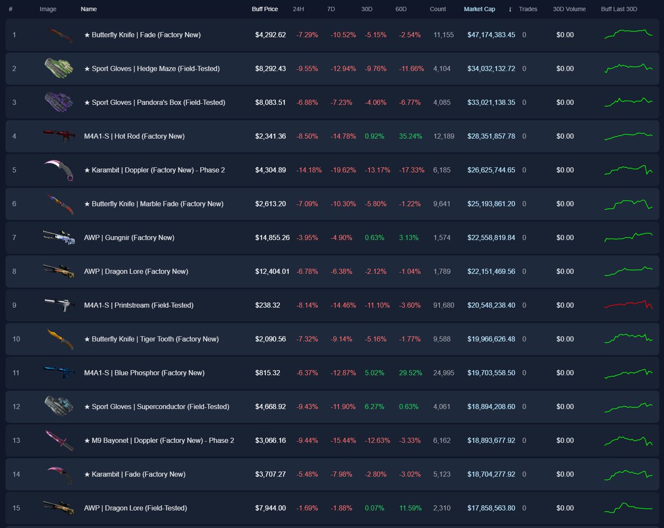Select the 29.52% Blue Phosphor 60D change

410,372
